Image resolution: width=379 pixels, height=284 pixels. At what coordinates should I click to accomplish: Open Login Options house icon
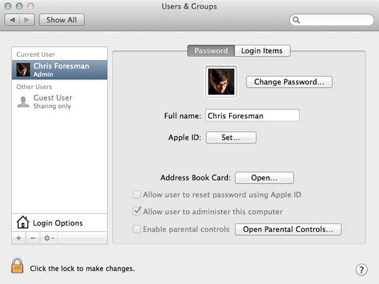click(23, 222)
